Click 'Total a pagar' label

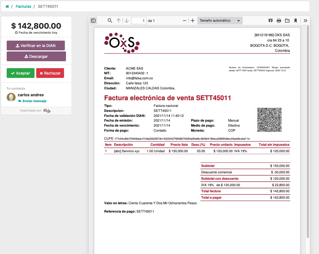(211, 198)
